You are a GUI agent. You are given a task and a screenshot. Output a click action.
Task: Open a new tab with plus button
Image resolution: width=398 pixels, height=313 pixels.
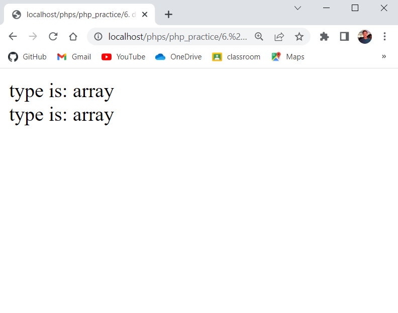pos(169,15)
